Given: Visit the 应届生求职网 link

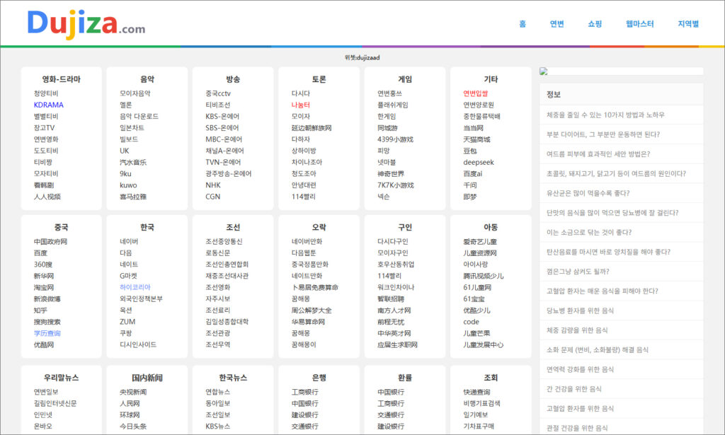Looking at the screenshot, I should click(397, 344).
